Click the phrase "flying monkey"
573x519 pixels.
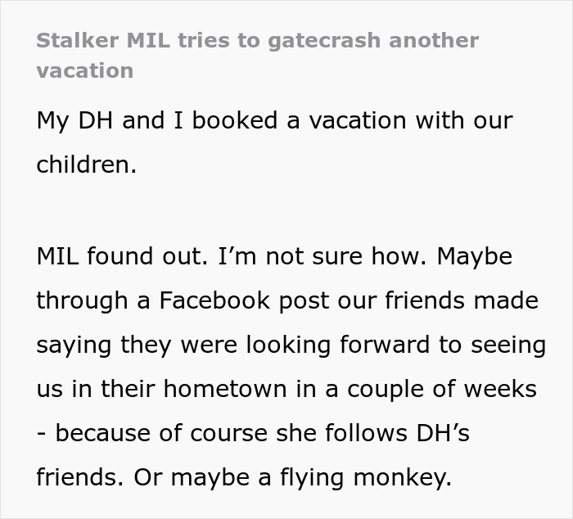click(x=374, y=477)
